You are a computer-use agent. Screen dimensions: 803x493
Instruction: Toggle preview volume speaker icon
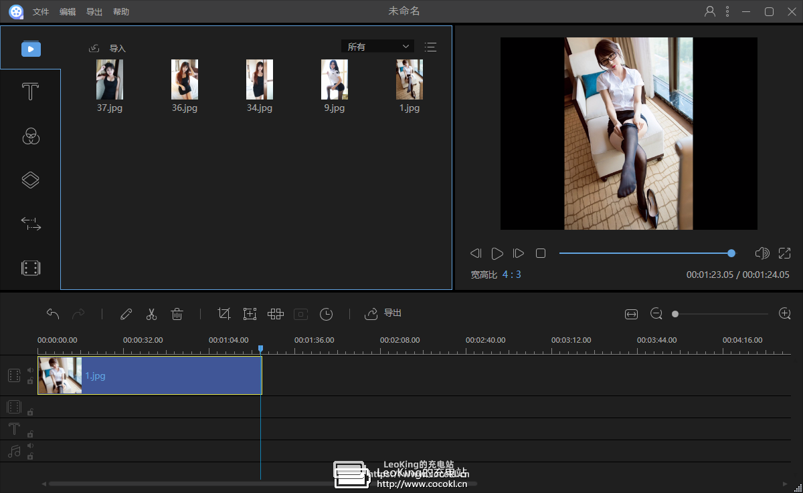(x=762, y=253)
